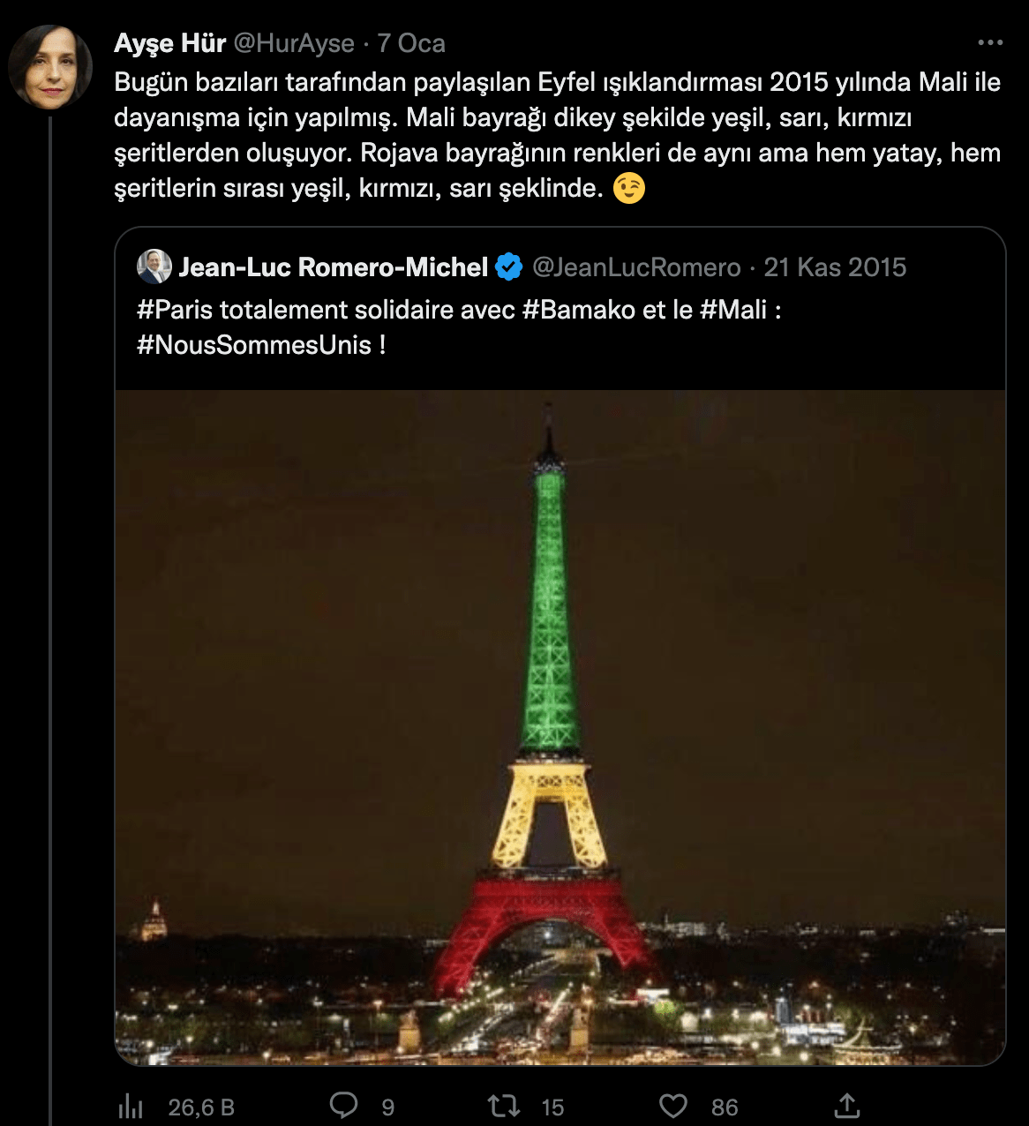Click the retweet count 15
The image size is (1029, 1126).
point(552,1107)
